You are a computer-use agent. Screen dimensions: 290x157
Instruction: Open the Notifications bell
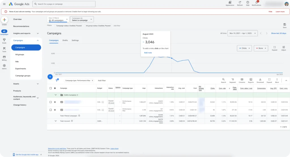point(256,3)
